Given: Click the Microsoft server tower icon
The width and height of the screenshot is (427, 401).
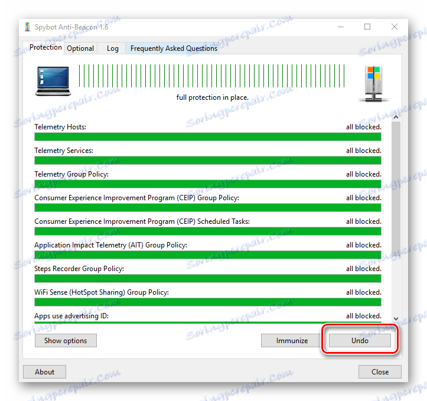Looking at the screenshot, I should click(x=374, y=84).
